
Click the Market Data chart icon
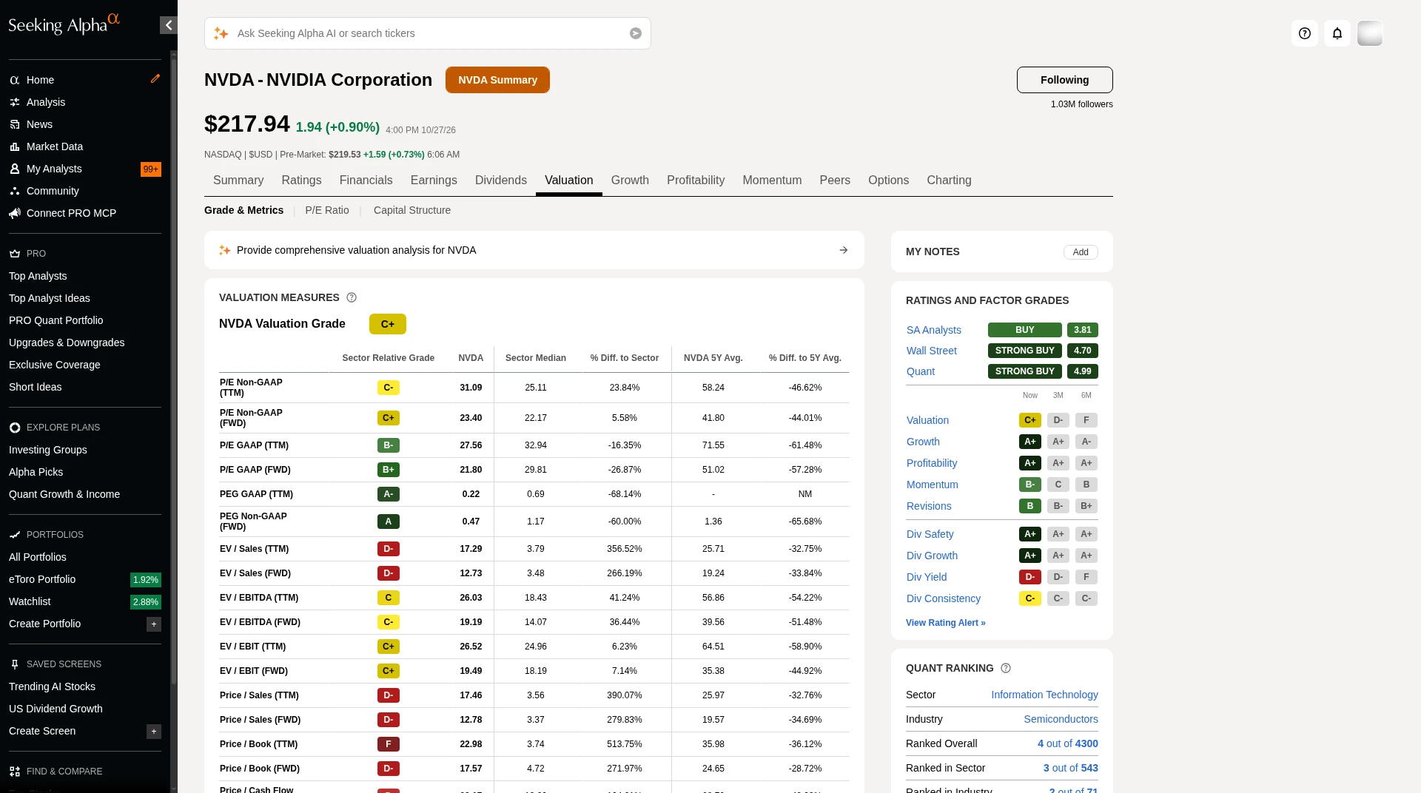pyautogui.click(x=14, y=146)
